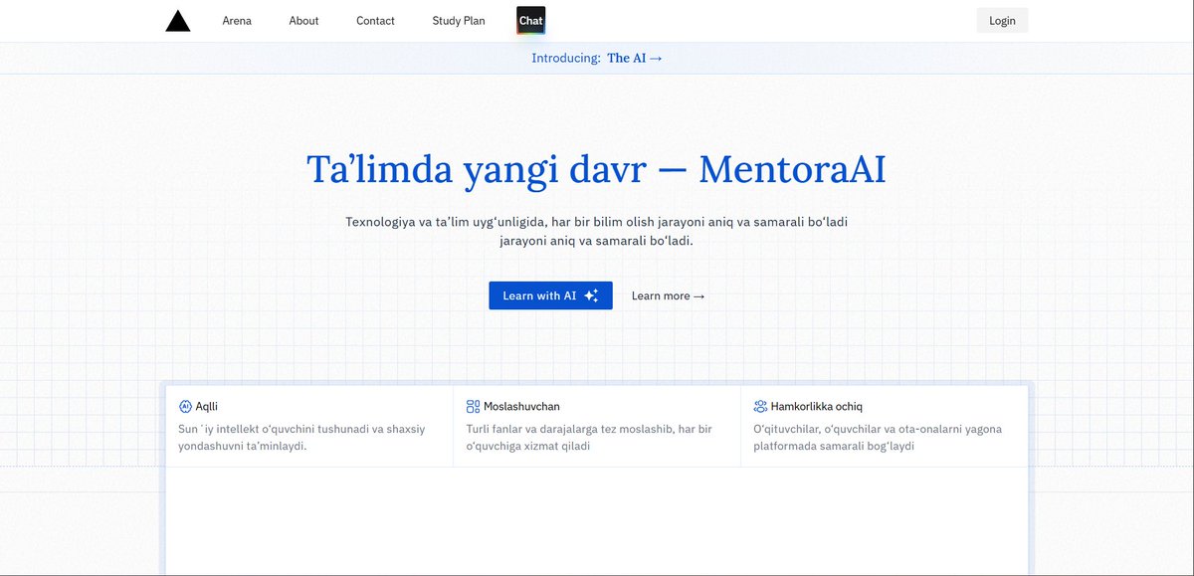
Task: Select the Aqlli feature title
Action: 207,406
